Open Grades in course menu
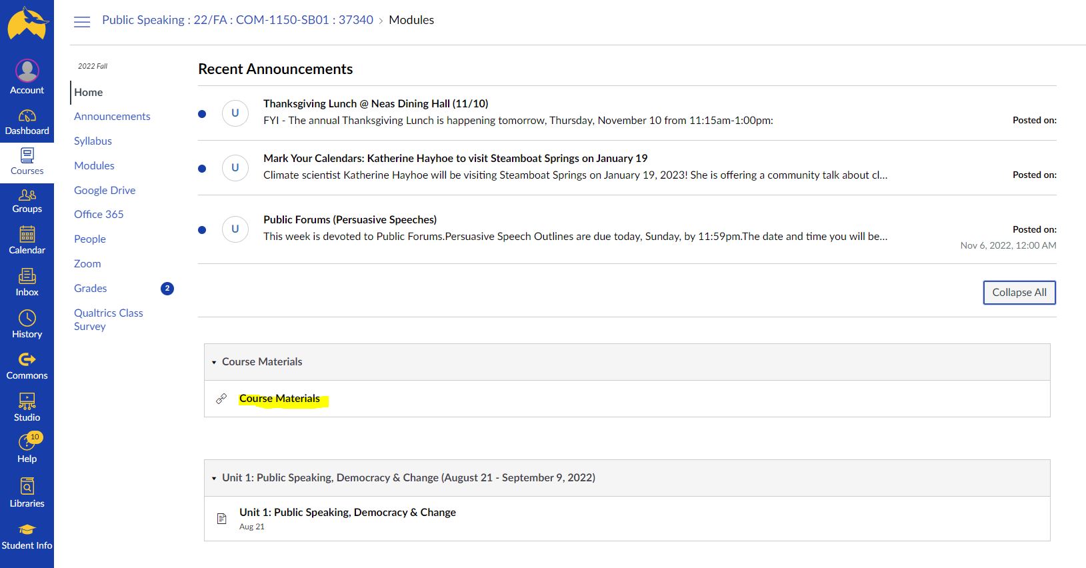Viewport: 1086px width, 568px height. click(x=91, y=289)
